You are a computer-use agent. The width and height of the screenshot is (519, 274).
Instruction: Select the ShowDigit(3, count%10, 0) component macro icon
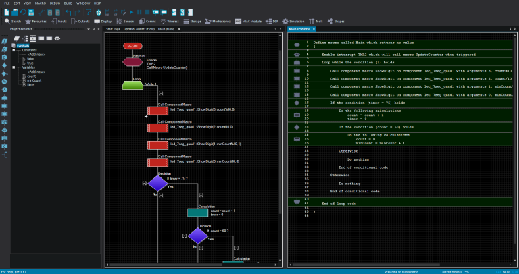pos(157,111)
